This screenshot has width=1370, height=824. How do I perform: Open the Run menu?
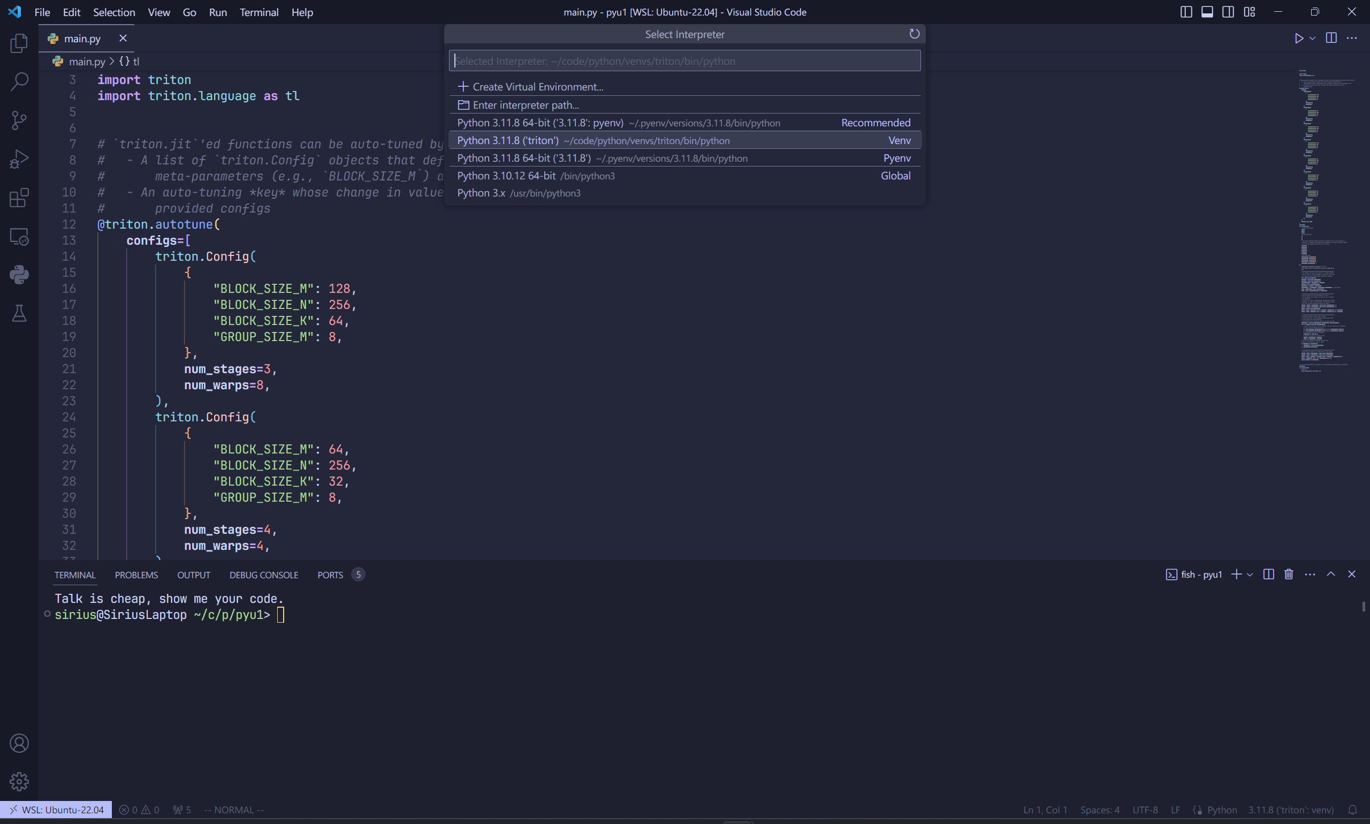(x=217, y=12)
